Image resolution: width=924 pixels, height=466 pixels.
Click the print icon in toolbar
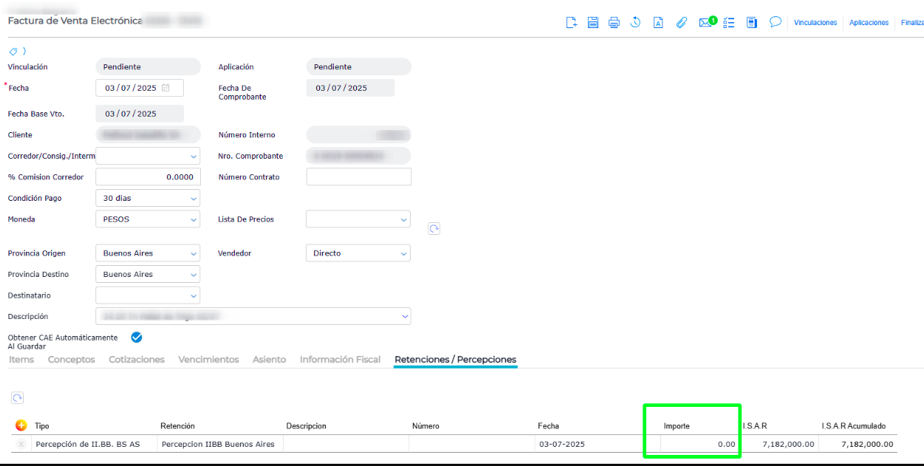pos(614,23)
